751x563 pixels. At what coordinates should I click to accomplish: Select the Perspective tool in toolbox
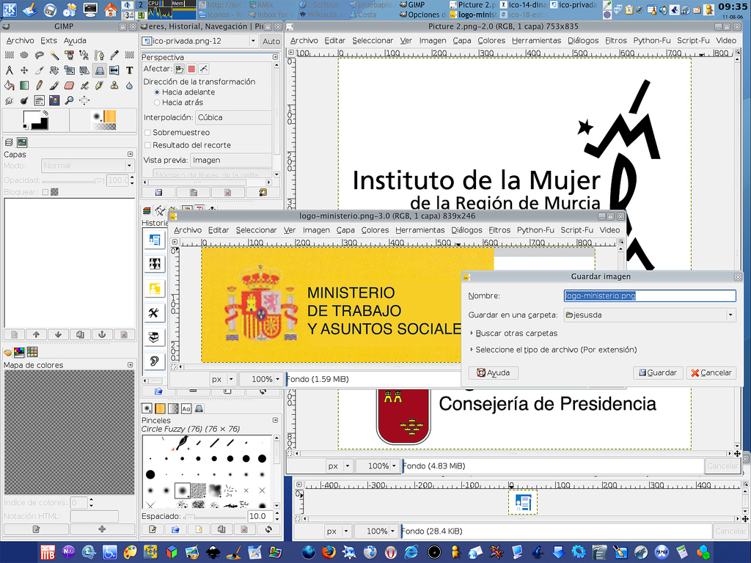pos(99,71)
